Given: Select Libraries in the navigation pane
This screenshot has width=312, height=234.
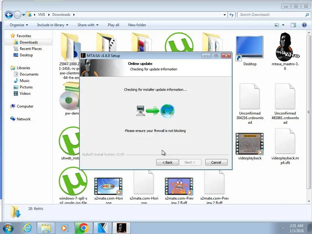Looking at the screenshot, I should (x=20, y=68).
